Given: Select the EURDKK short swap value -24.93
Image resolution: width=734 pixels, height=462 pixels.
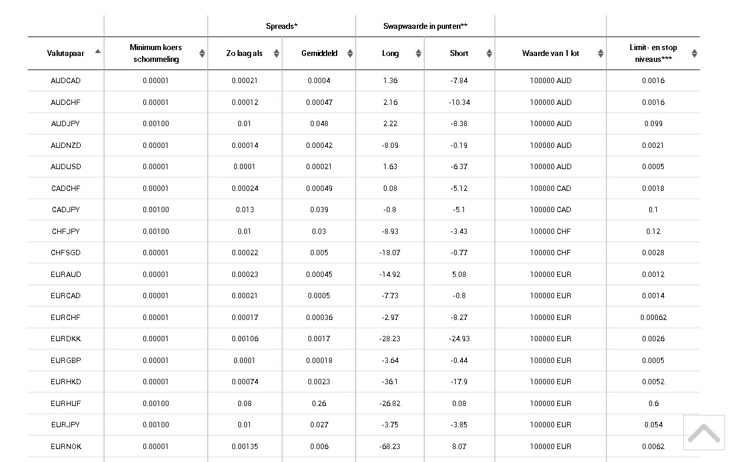Looking at the screenshot, I should 459,339.
